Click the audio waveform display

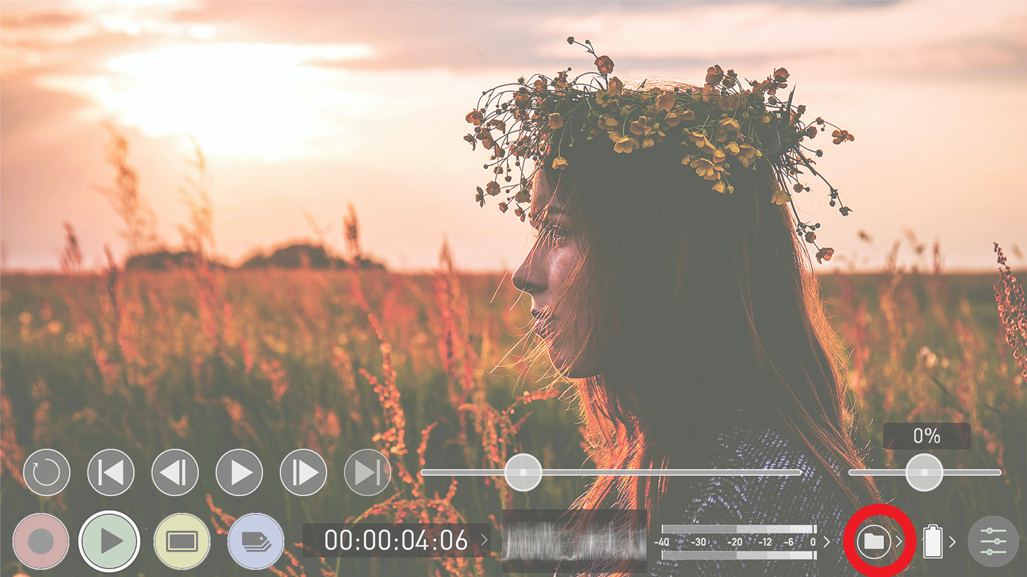tap(575, 541)
